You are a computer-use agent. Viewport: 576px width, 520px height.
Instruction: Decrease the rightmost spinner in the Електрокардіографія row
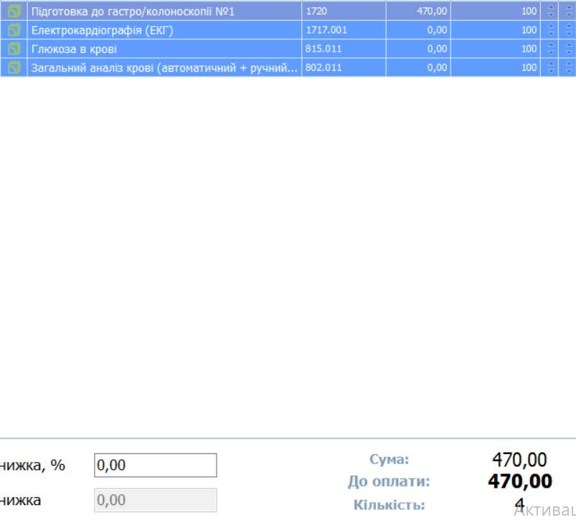click(569, 33)
